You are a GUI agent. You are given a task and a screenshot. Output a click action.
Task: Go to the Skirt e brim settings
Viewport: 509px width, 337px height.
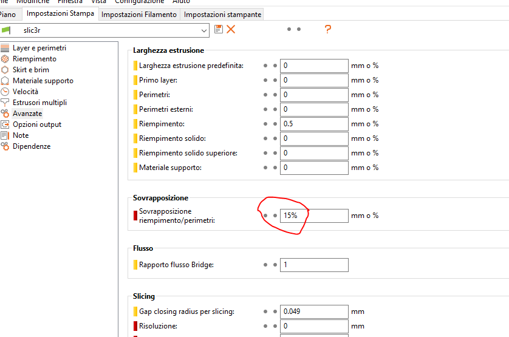pos(30,70)
